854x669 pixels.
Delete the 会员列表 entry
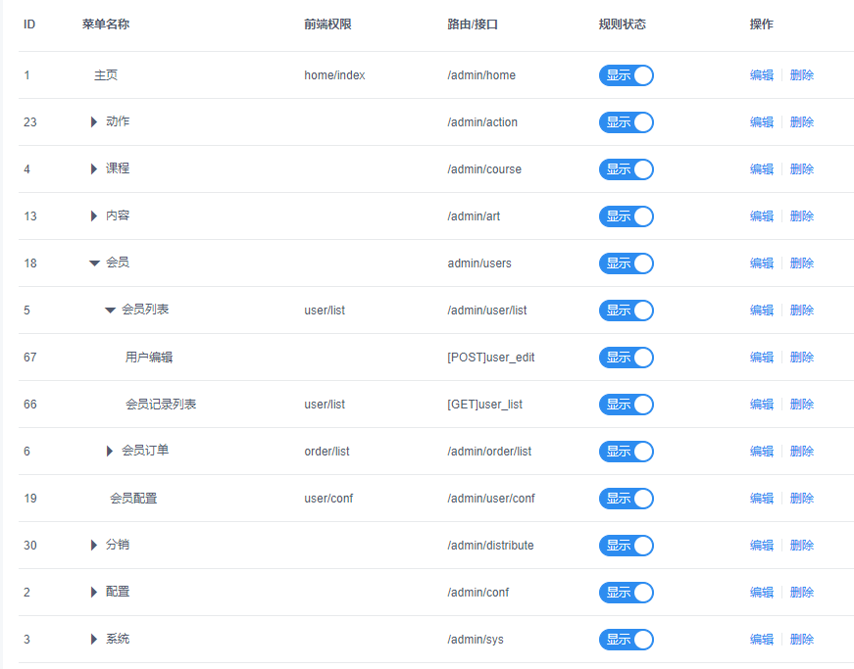(802, 311)
